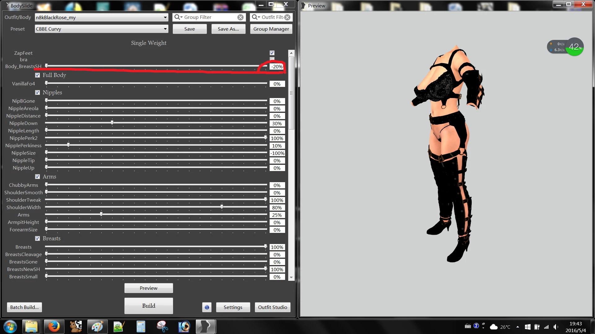
Task: Click the blue info icon button
Action: coord(207,307)
